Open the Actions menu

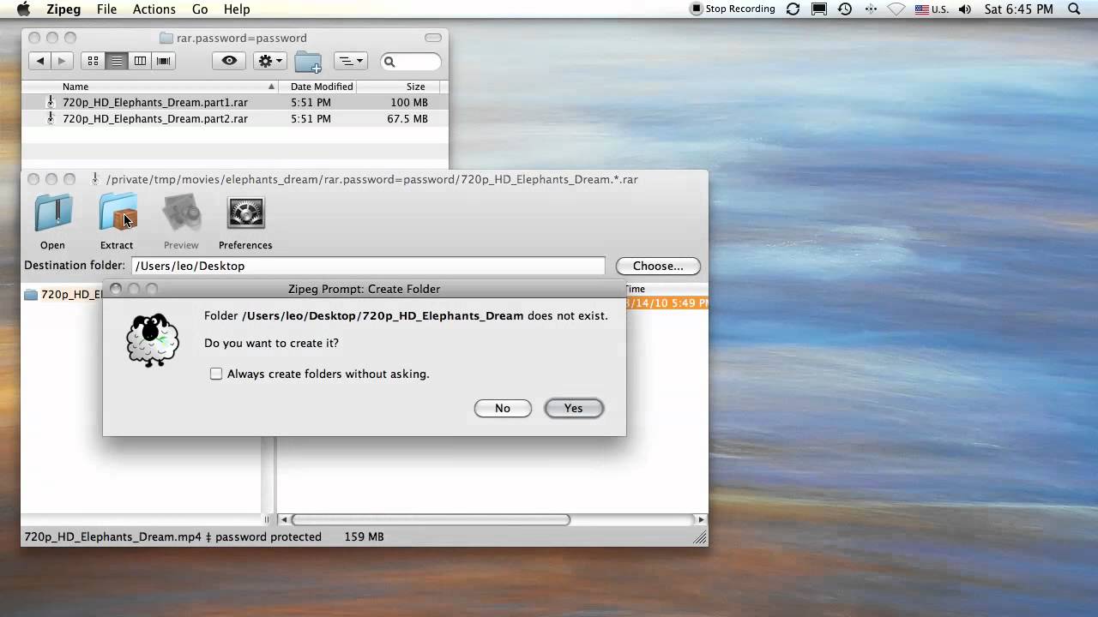point(154,9)
